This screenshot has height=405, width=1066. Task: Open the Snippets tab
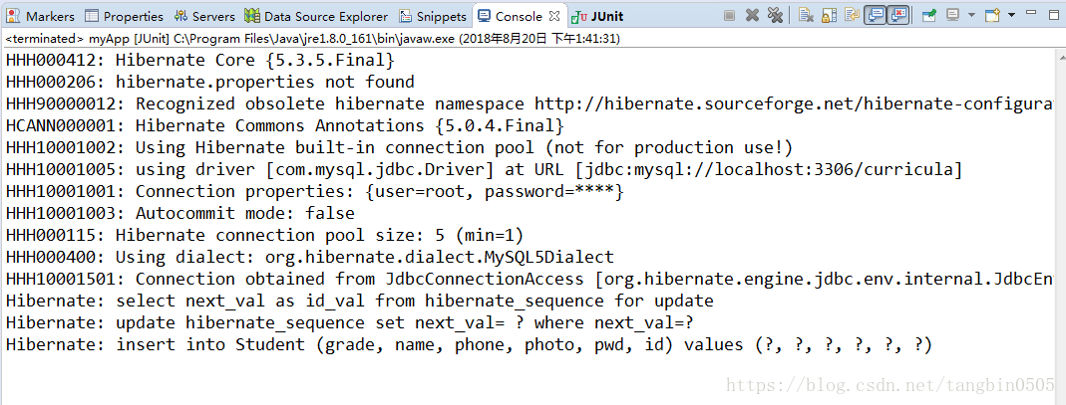point(434,16)
